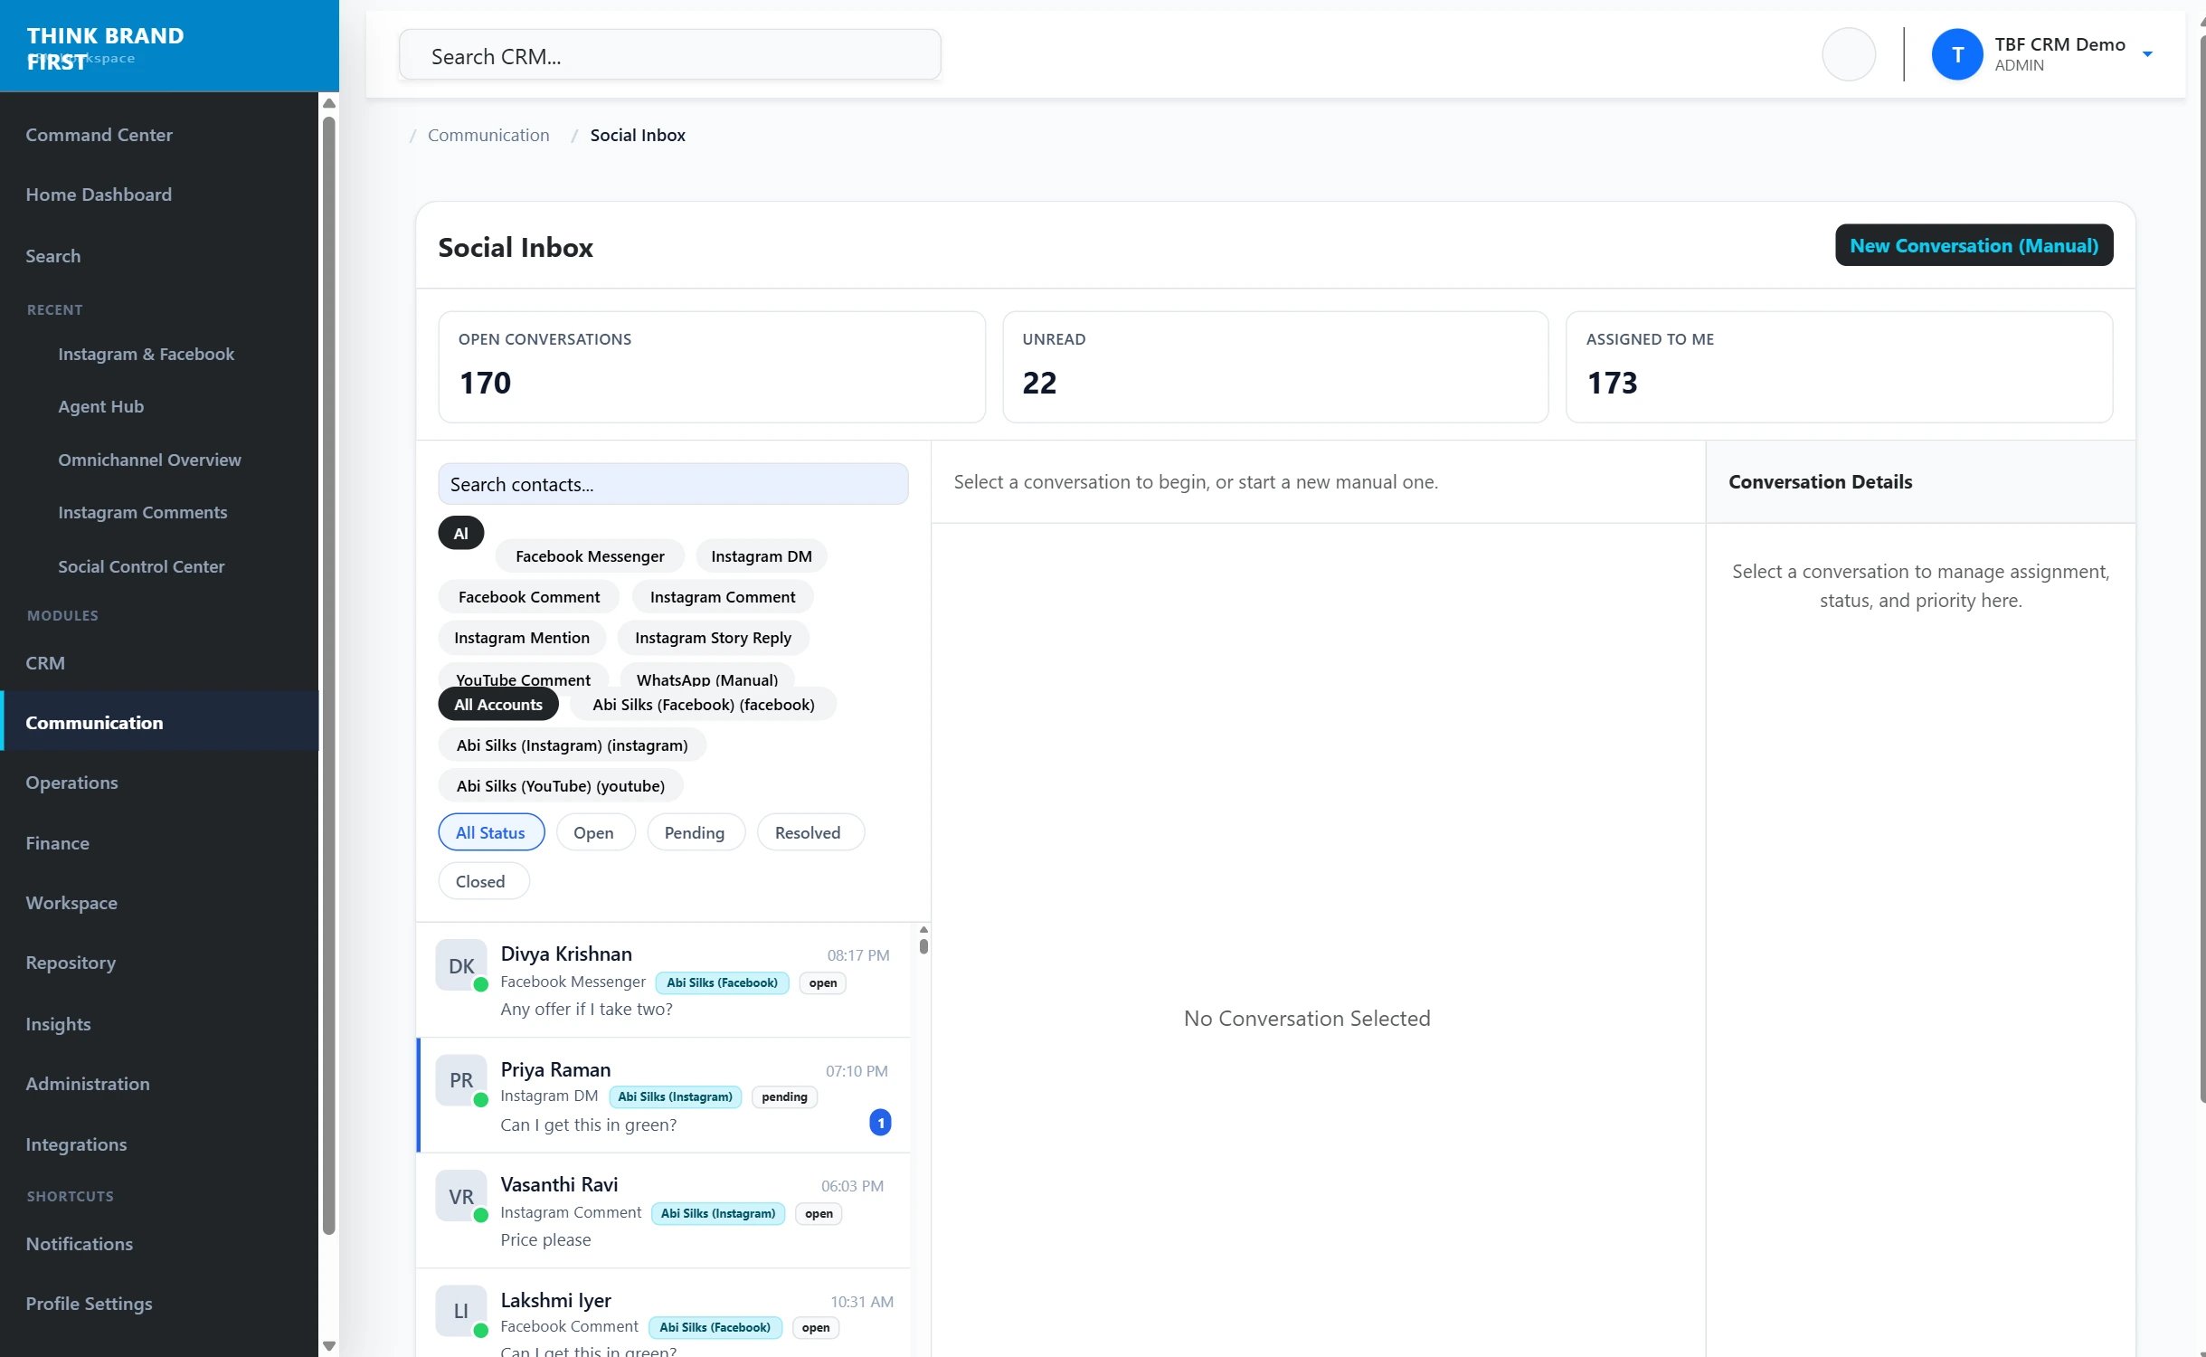Open the user account dropdown arrow
The width and height of the screenshot is (2206, 1357).
tap(2147, 55)
